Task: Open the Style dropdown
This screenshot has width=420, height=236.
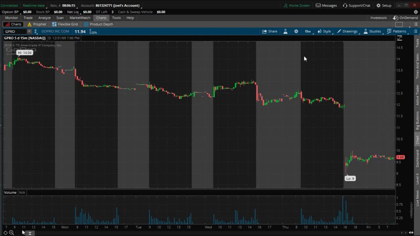Action: [x=325, y=31]
